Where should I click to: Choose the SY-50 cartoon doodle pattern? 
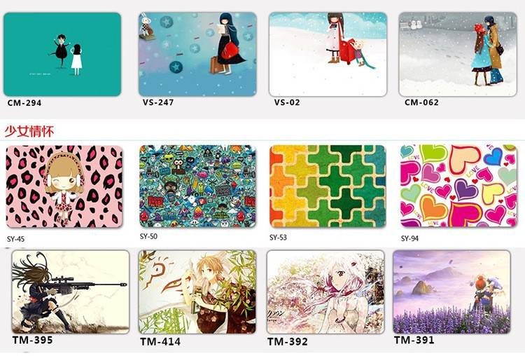pyautogui.click(x=197, y=186)
